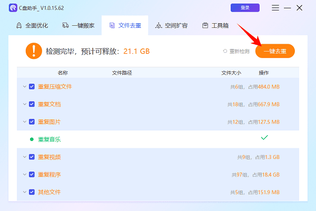Toggle the 重复视频 checkbox

32,157
